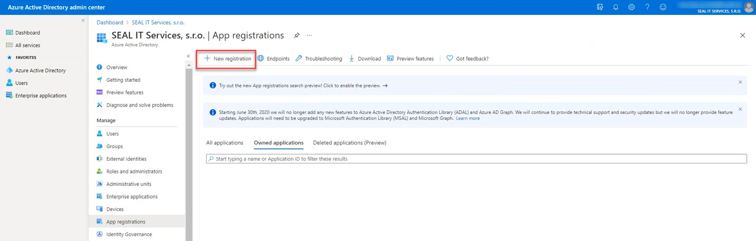The height and width of the screenshot is (241, 756).
Task: Click info icon on search preview banner
Action: [213, 86]
